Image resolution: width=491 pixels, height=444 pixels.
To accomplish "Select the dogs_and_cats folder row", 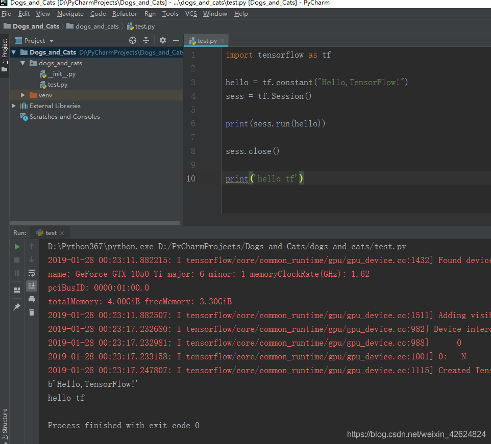I will [96, 63].
